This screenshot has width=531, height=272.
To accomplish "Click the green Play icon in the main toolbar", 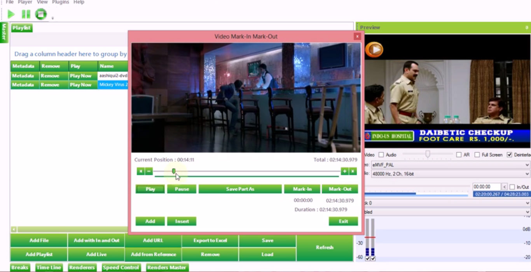I will (x=11, y=14).
